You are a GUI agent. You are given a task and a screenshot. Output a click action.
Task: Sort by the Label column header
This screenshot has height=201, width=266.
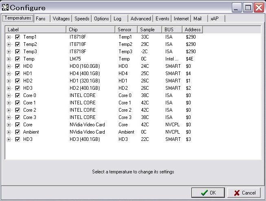35,30
